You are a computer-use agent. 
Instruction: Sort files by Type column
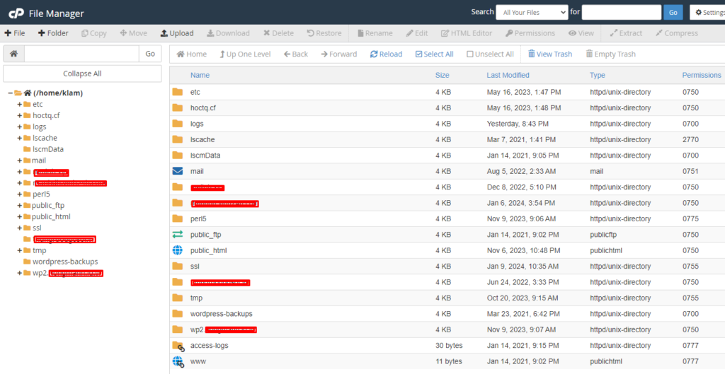[x=597, y=75]
